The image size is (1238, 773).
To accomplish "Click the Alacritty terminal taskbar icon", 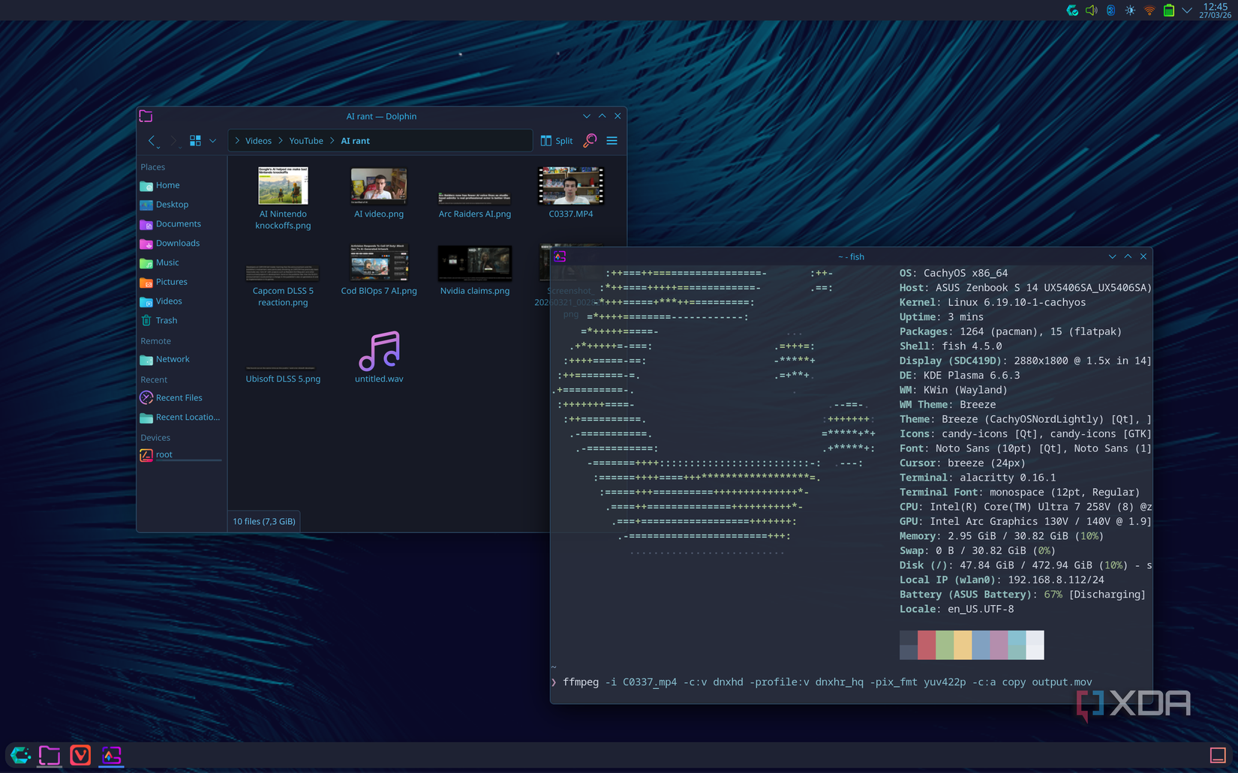I will pyautogui.click(x=111, y=756).
